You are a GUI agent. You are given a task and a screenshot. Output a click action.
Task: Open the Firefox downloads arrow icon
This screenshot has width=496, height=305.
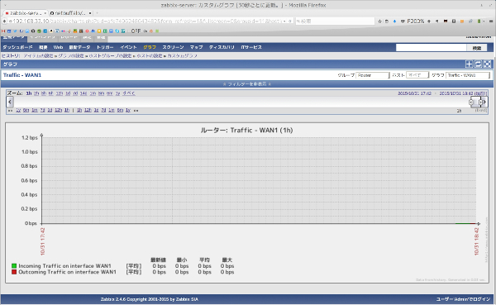(394, 21)
